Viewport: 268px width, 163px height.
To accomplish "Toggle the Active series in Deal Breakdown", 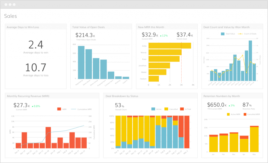I will pyautogui.click(x=153, y=108).
